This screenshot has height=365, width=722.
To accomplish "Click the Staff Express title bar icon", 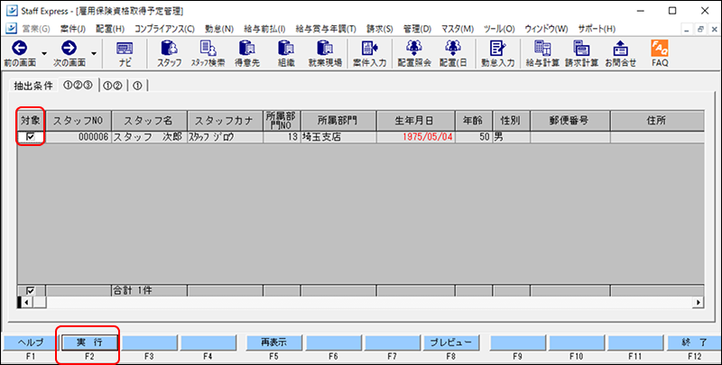I will pyautogui.click(x=12, y=11).
